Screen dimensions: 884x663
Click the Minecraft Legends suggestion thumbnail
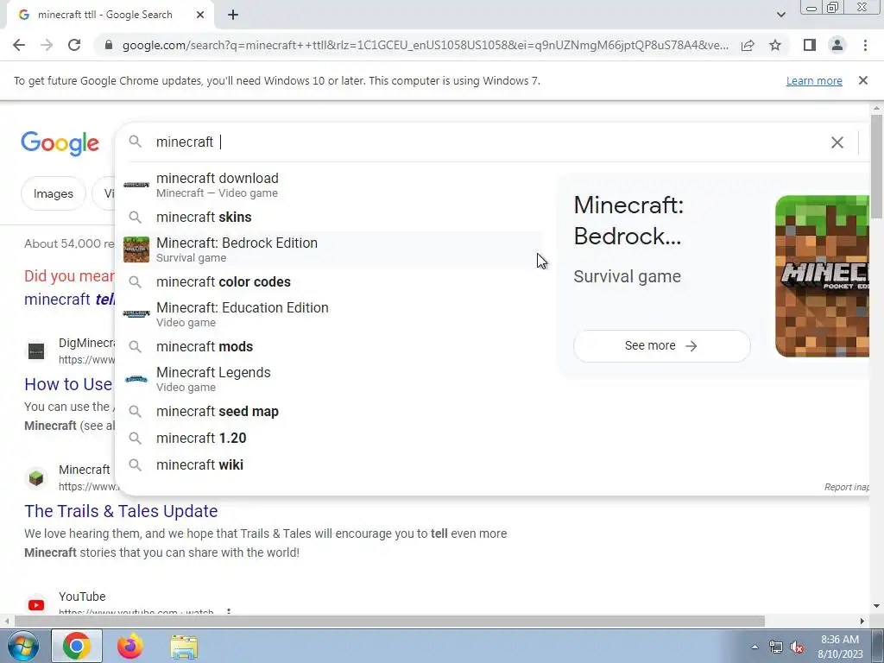(136, 379)
